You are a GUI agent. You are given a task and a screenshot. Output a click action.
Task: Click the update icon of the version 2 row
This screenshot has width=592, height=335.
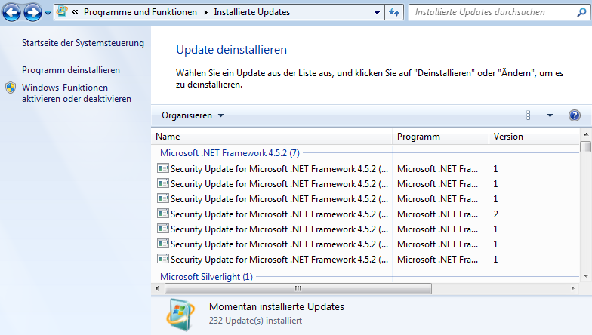click(x=163, y=214)
